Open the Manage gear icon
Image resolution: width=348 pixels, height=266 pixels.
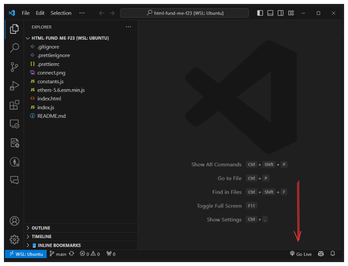[x=15, y=239]
